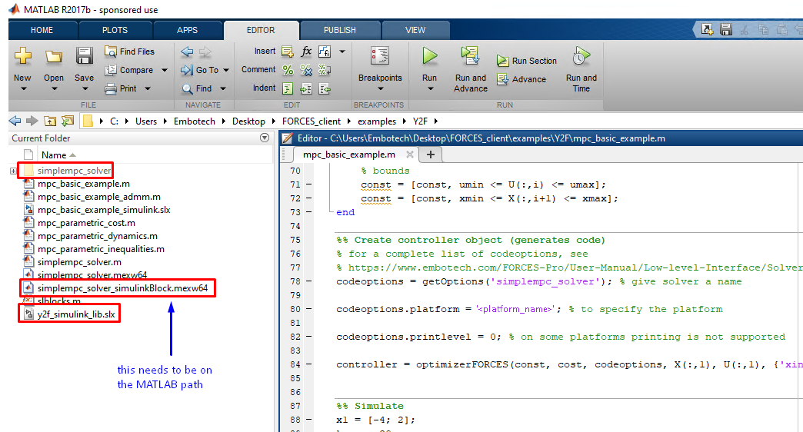The height and width of the screenshot is (432, 803).
Task: Open the Run dropdown arrow
Action: [430, 89]
